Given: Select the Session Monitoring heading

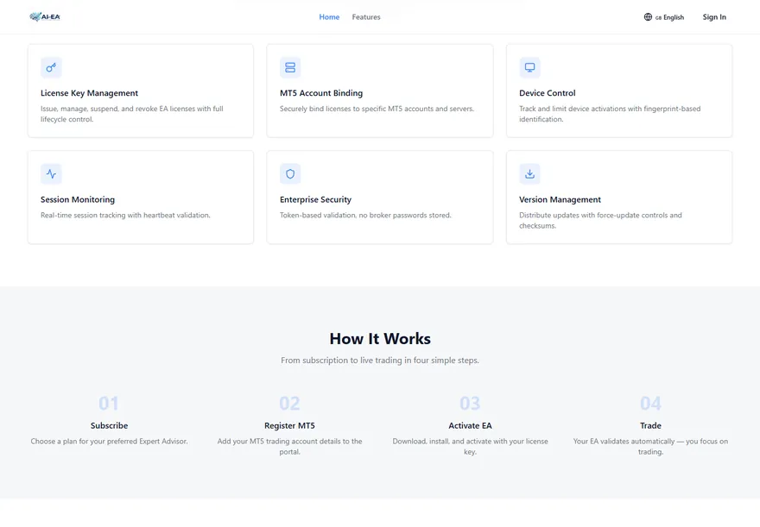Looking at the screenshot, I should (78, 199).
